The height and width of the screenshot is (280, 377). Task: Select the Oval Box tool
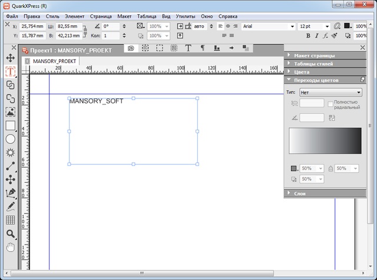point(10,139)
